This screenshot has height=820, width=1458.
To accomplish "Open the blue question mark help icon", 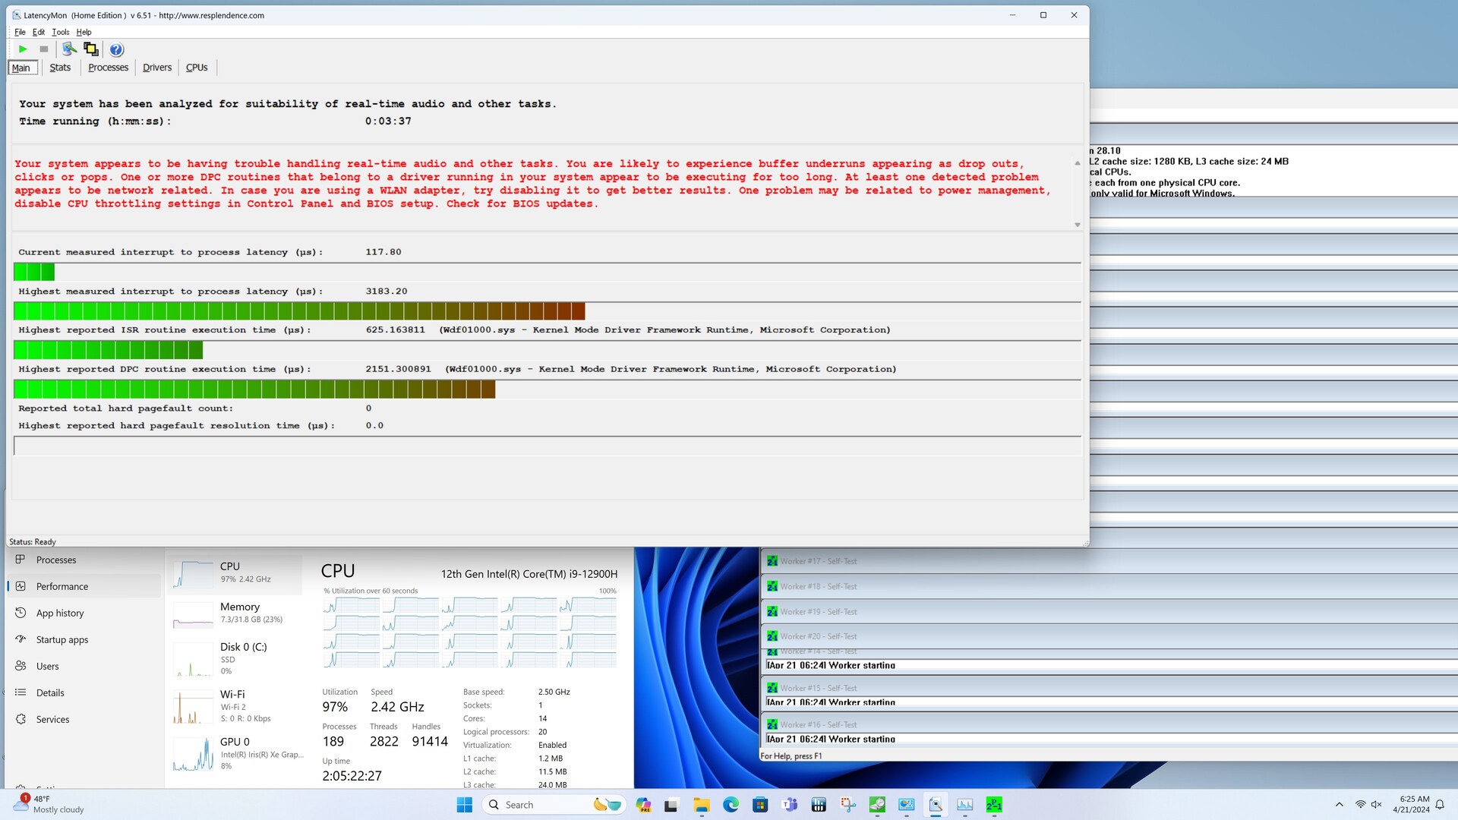I will point(116,49).
